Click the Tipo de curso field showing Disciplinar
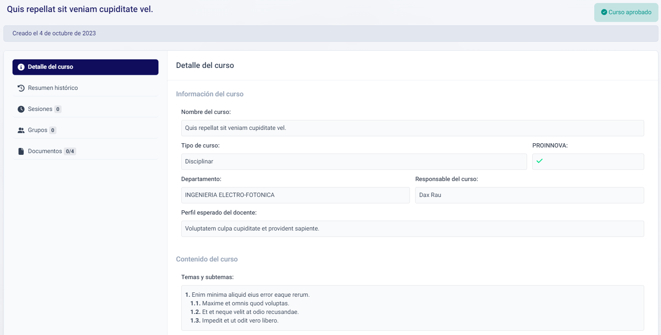Image resolution: width=661 pixels, height=335 pixels. pyautogui.click(x=354, y=162)
